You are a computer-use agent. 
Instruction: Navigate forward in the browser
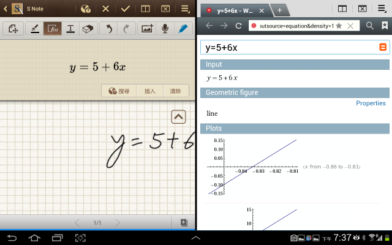point(224,26)
